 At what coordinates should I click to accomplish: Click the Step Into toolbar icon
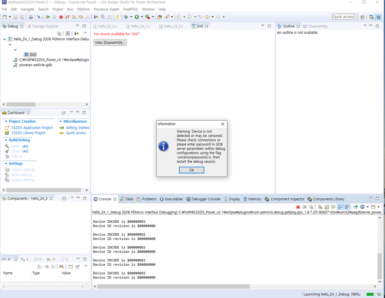click(74, 17)
